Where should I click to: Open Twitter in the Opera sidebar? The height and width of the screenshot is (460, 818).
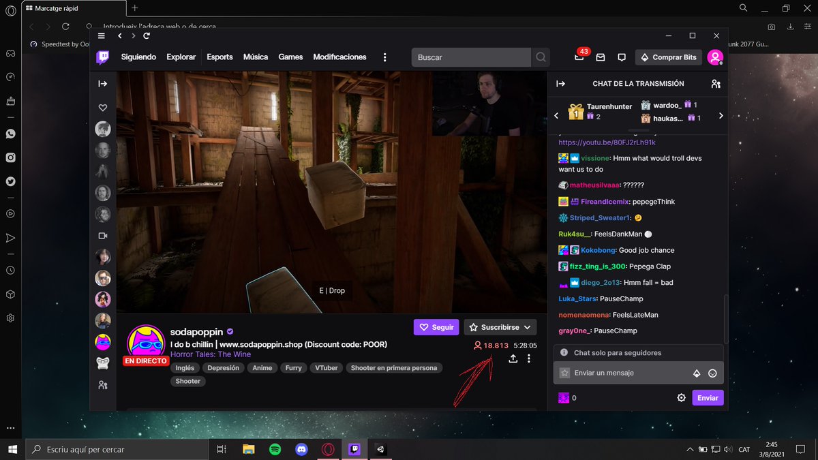tap(11, 181)
